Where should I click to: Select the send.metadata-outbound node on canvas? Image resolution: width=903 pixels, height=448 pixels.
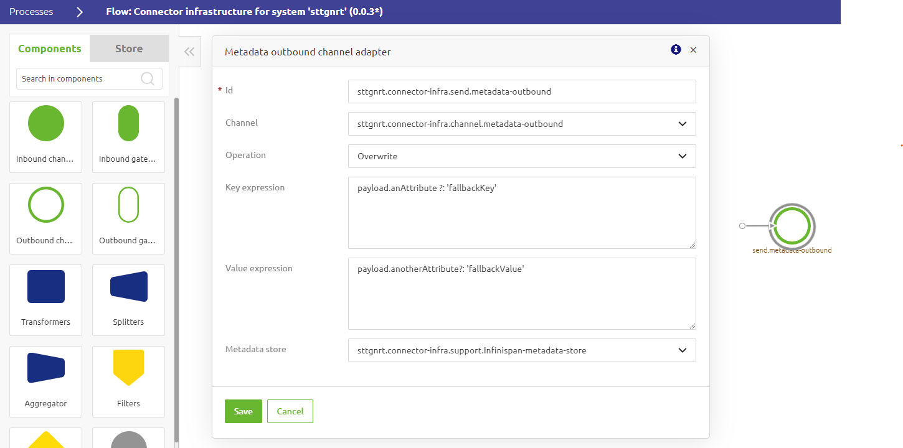point(792,226)
